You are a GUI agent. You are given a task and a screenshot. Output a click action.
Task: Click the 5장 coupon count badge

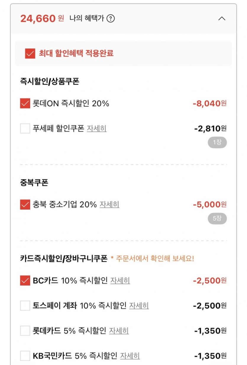coord(217,219)
